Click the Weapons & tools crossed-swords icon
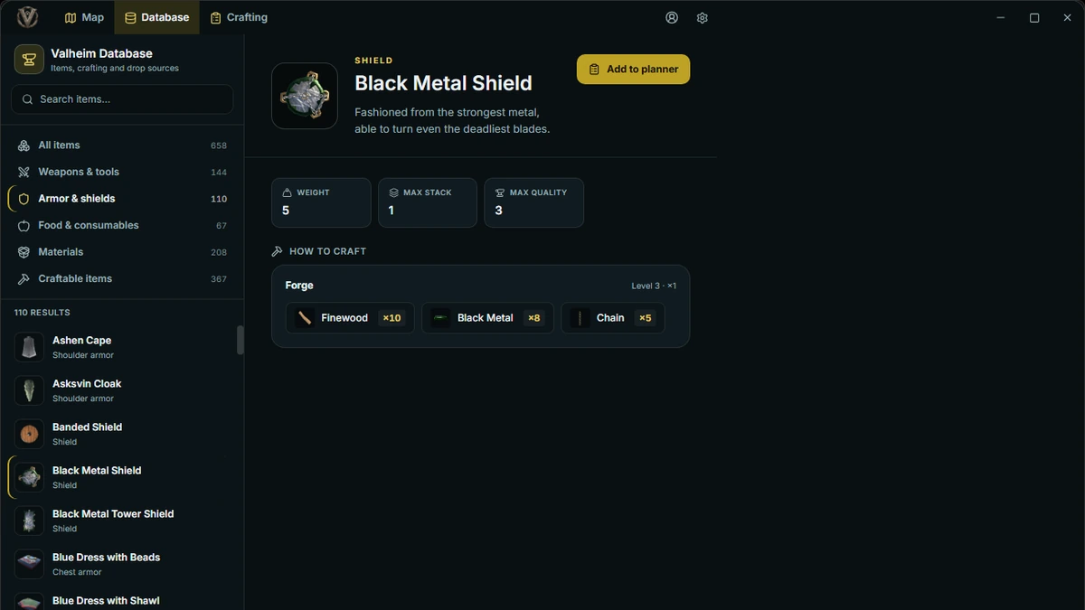Screen dimensions: 1085x610 [x=24, y=172]
